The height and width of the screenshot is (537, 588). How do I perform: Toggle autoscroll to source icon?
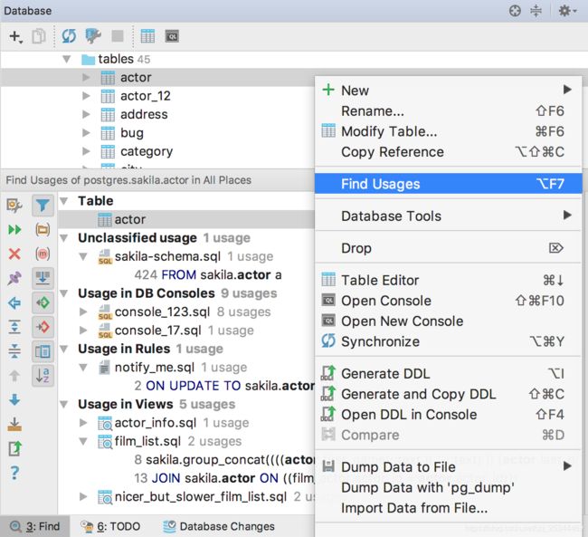click(43, 278)
